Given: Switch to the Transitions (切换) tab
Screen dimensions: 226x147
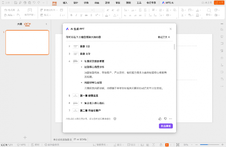Looking at the screenshot, I should click(x=86, y=3).
